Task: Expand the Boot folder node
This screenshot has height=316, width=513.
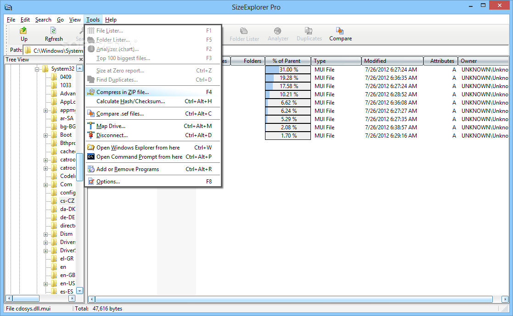Action: coord(46,135)
